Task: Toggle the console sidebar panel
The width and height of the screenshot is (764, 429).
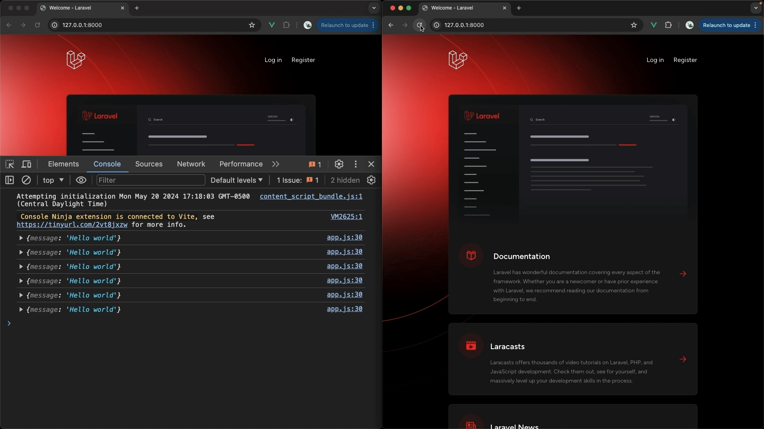Action: [10, 180]
